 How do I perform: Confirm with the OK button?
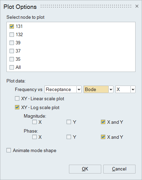tap(85, 169)
